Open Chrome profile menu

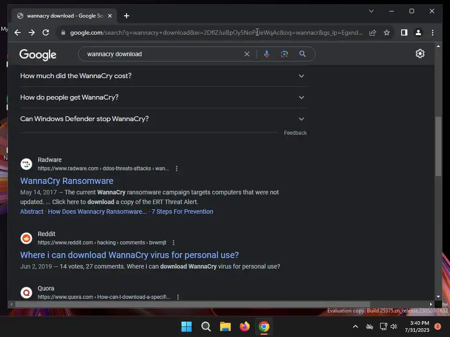pyautogui.click(x=418, y=32)
